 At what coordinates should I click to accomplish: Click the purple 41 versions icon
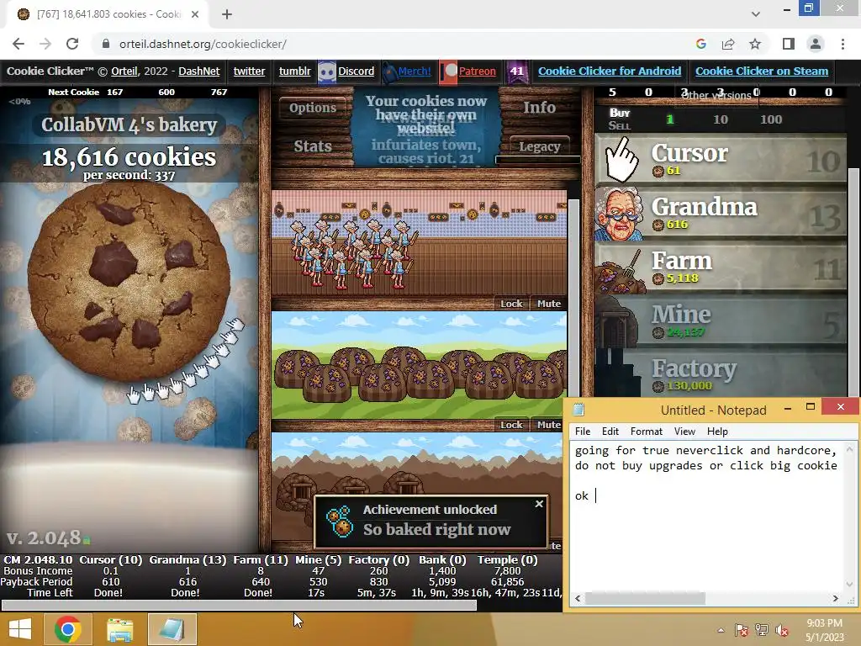coord(516,71)
